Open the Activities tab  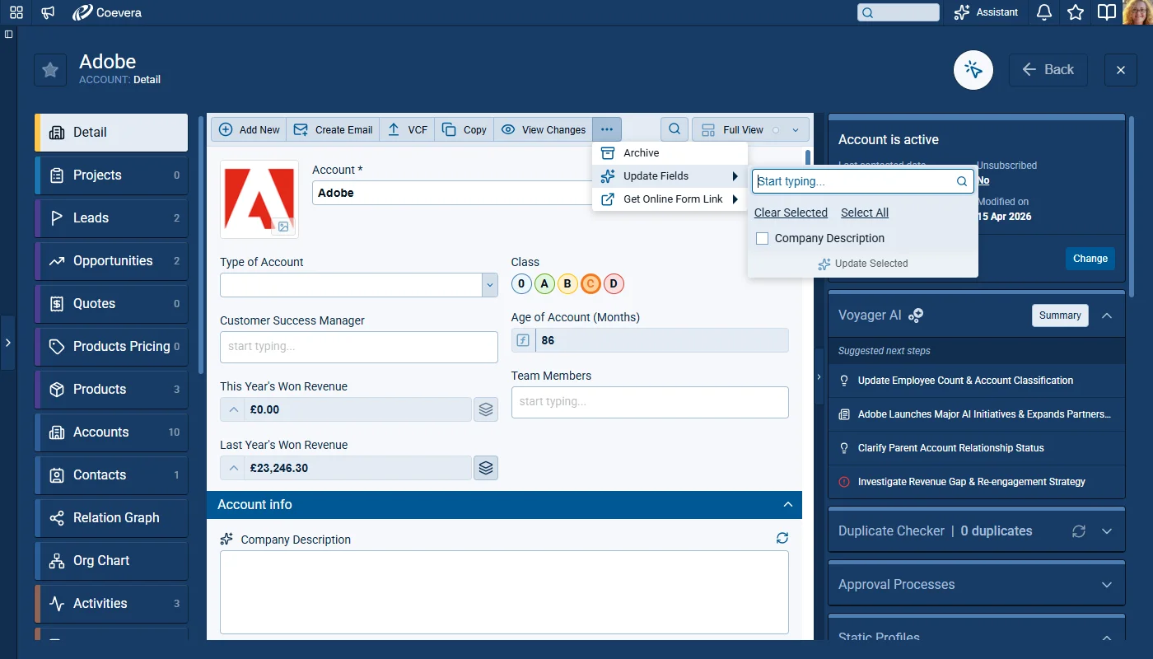tap(111, 604)
